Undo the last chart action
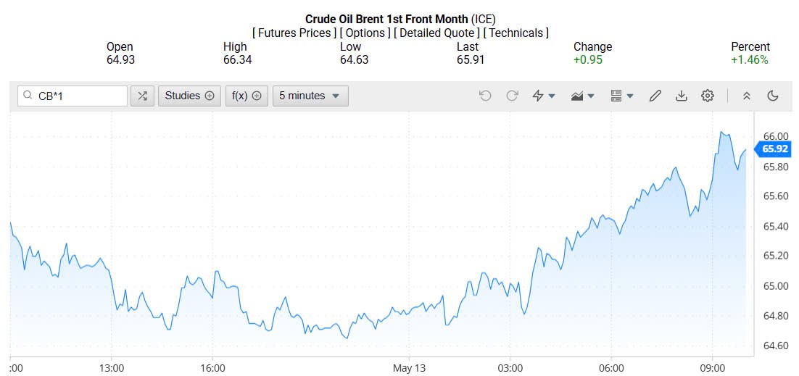The width and height of the screenshot is (799, 376). coord(485,96)
